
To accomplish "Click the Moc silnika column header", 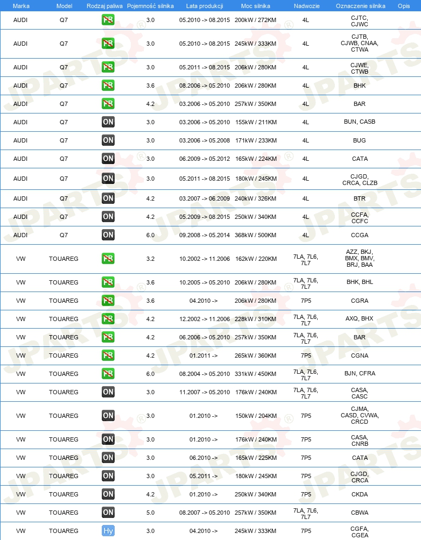I will 256,6.
